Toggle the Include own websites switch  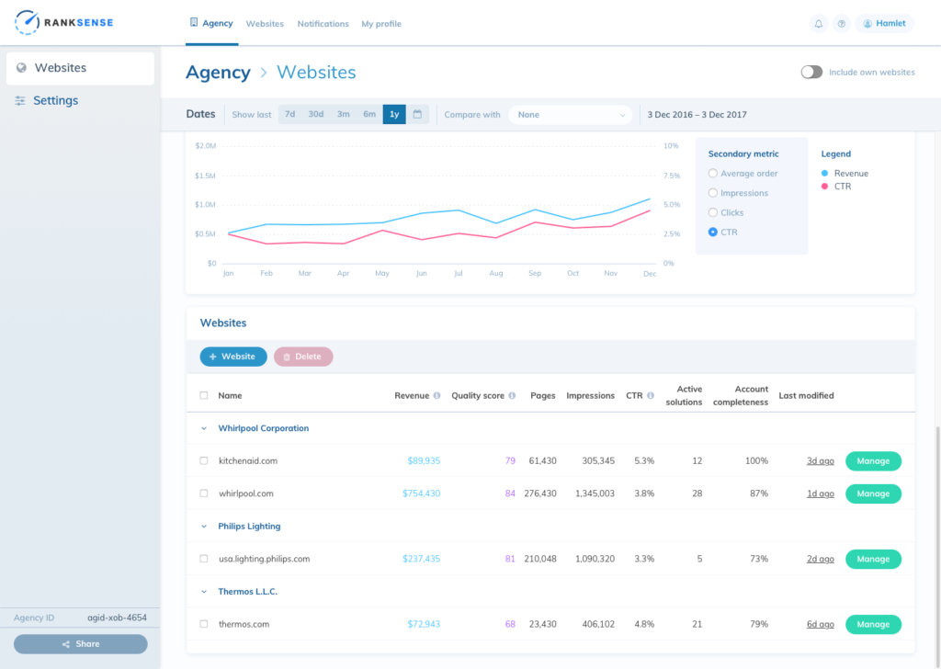[811, 72]
